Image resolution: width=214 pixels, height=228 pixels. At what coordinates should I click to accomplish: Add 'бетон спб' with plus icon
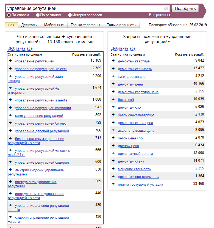(113, 99)
